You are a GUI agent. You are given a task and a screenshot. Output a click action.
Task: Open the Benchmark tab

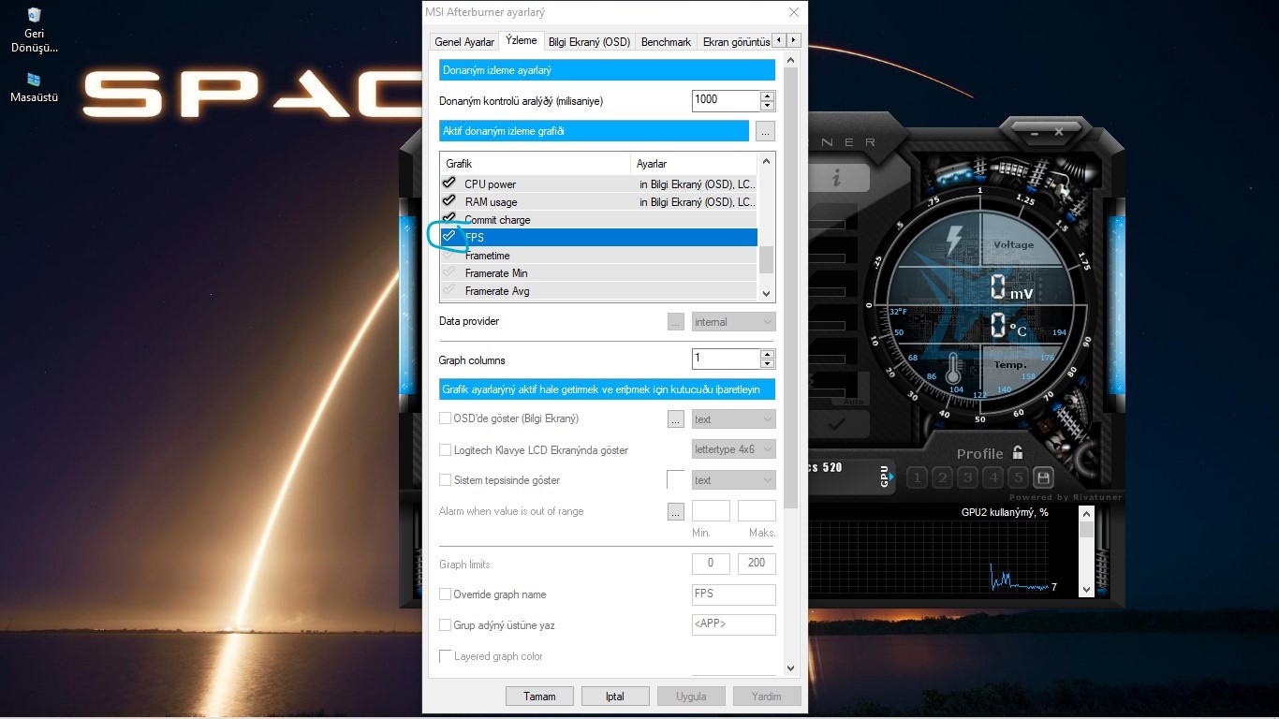[x=666, y=42]
